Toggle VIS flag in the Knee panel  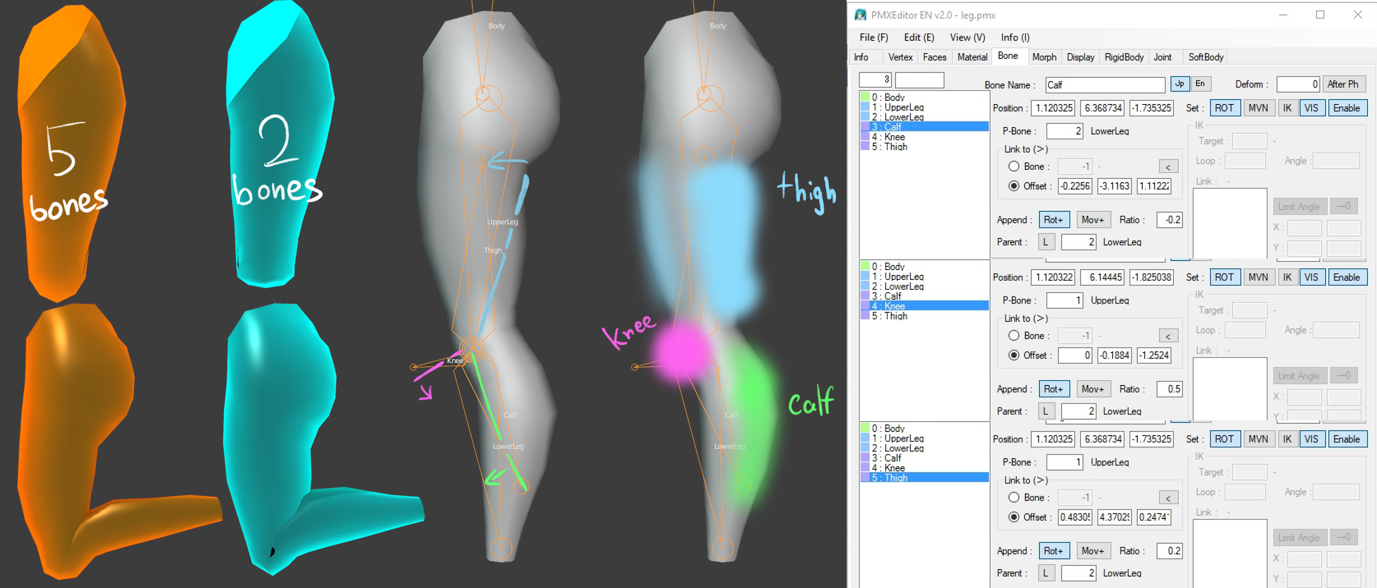pos(1311,277)
